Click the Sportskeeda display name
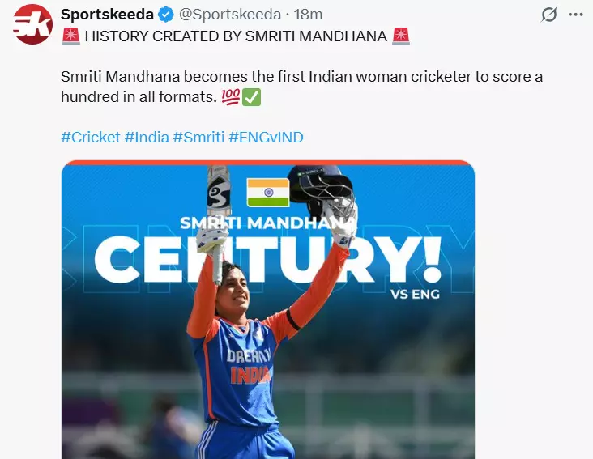 pyautogui.click(x=108, y=15)
